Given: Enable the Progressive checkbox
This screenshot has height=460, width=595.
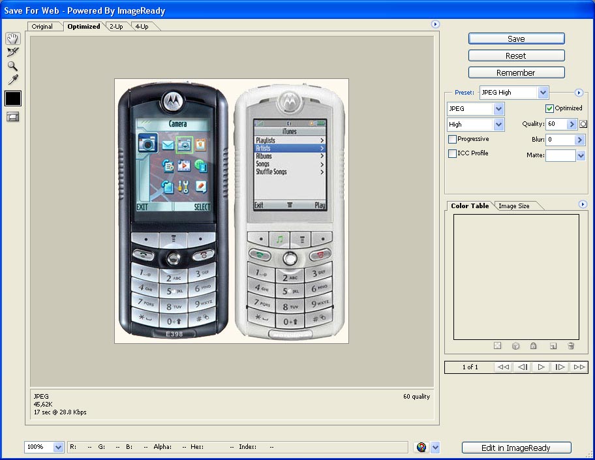Looking at the screenshot, I should (452, 139).
